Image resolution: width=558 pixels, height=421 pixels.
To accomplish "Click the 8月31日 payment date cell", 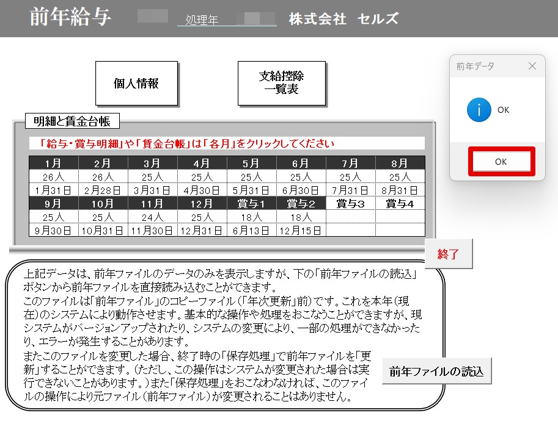I will coord(400,190).
